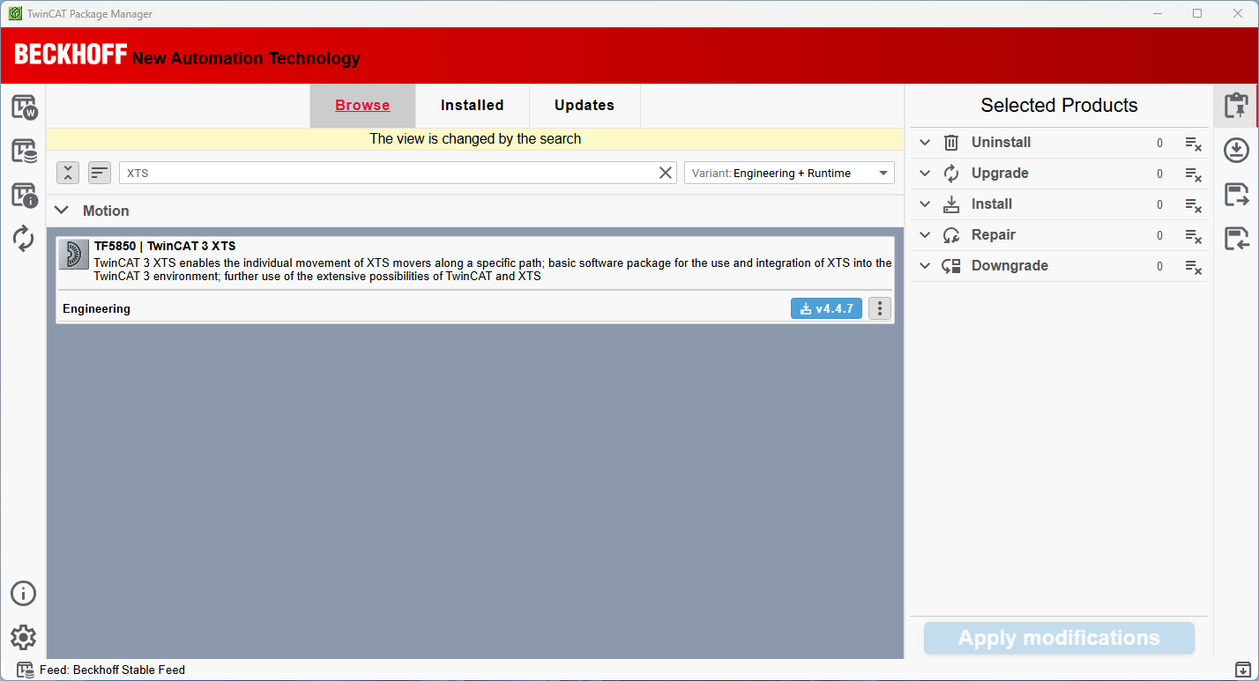Switch to the Installed tab
The image size is (1259, 681).
coord(472,106)
